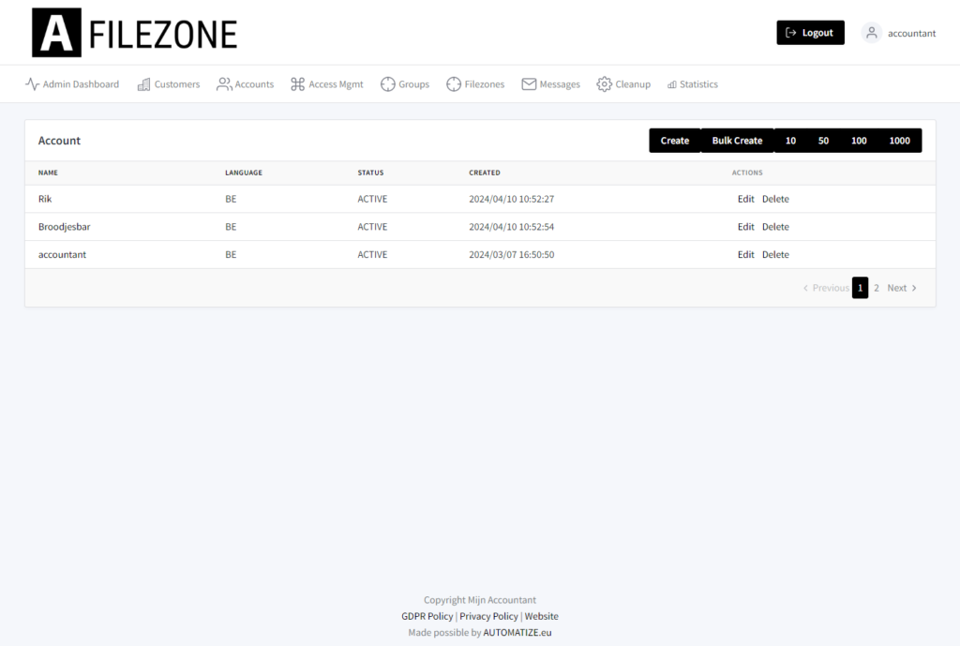Image resolution: width=960 pixels, height=646 pixels.
Task: Click the user avatar icon
Action: tap(871, 33)
